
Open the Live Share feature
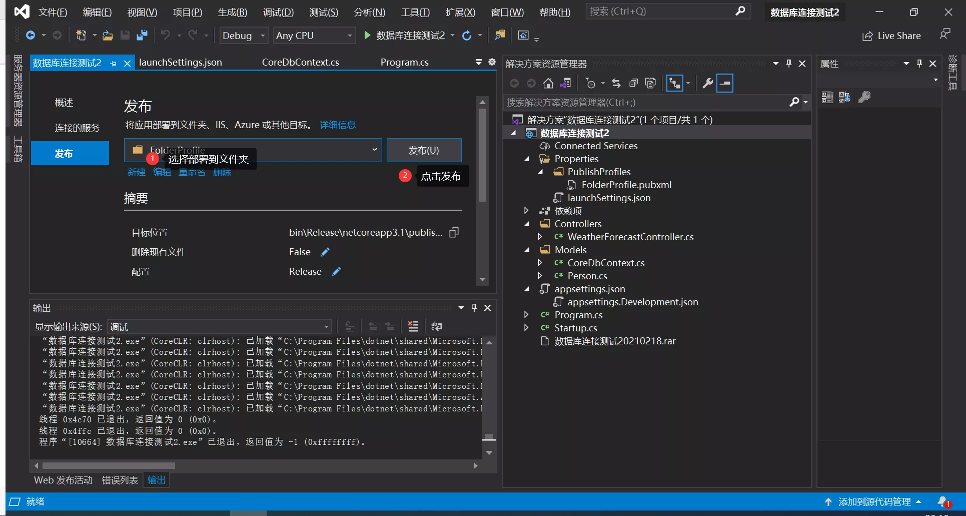point(891,36)
